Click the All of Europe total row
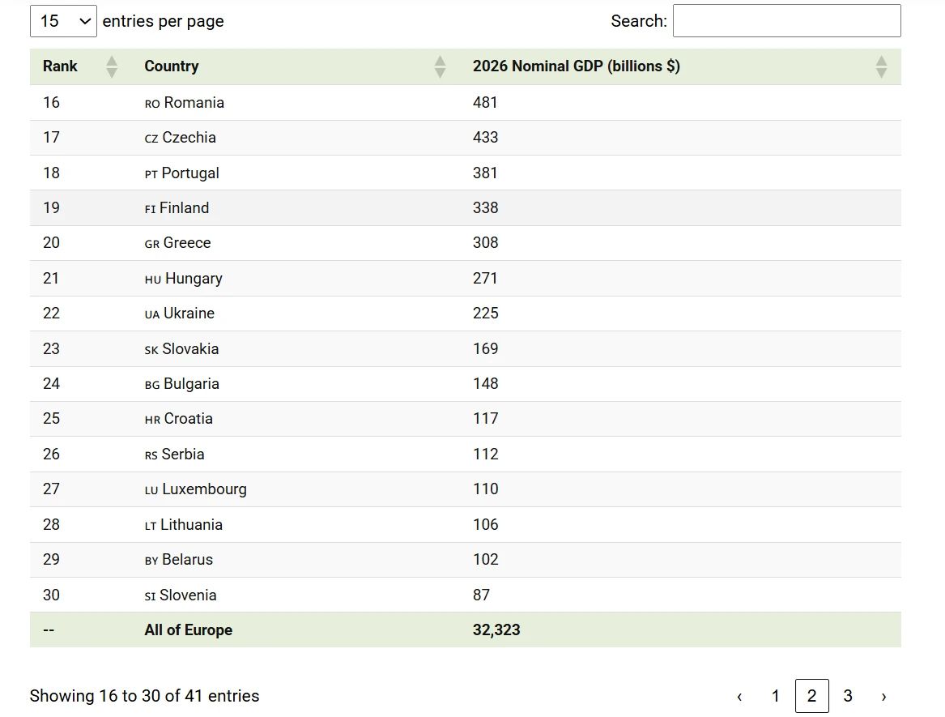The height and width of the screenshot is (717, 945). 188,630
